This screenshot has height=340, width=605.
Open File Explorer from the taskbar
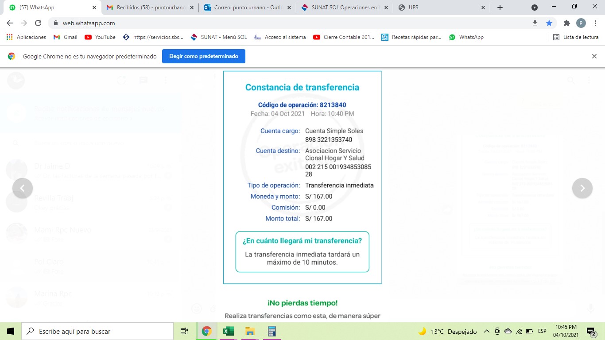pos(250,331)
